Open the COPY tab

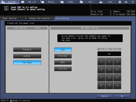88,2
